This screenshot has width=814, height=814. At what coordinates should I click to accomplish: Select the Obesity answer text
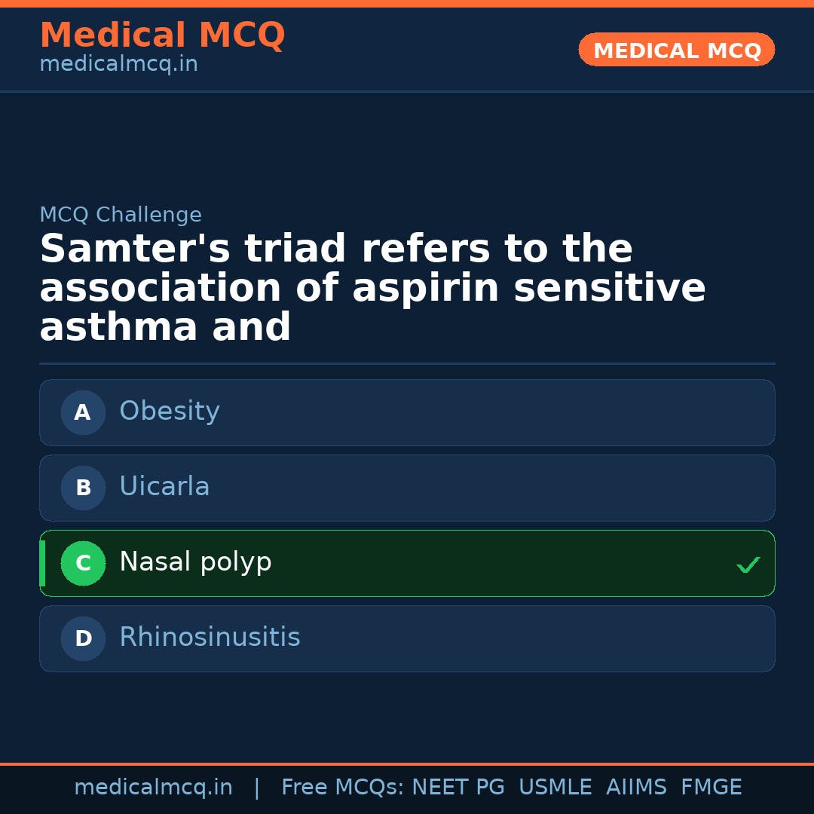170,412
